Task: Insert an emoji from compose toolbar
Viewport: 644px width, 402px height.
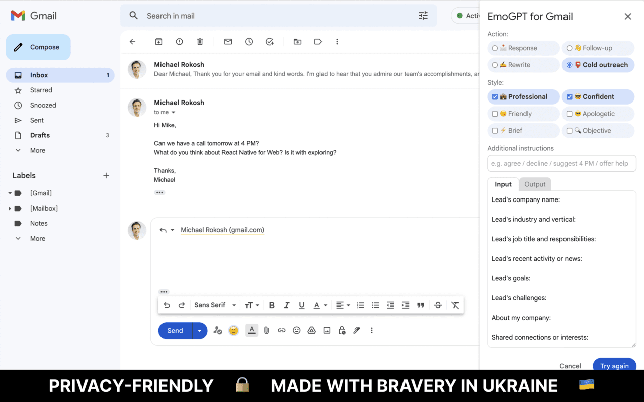Action: click(297, 330)
